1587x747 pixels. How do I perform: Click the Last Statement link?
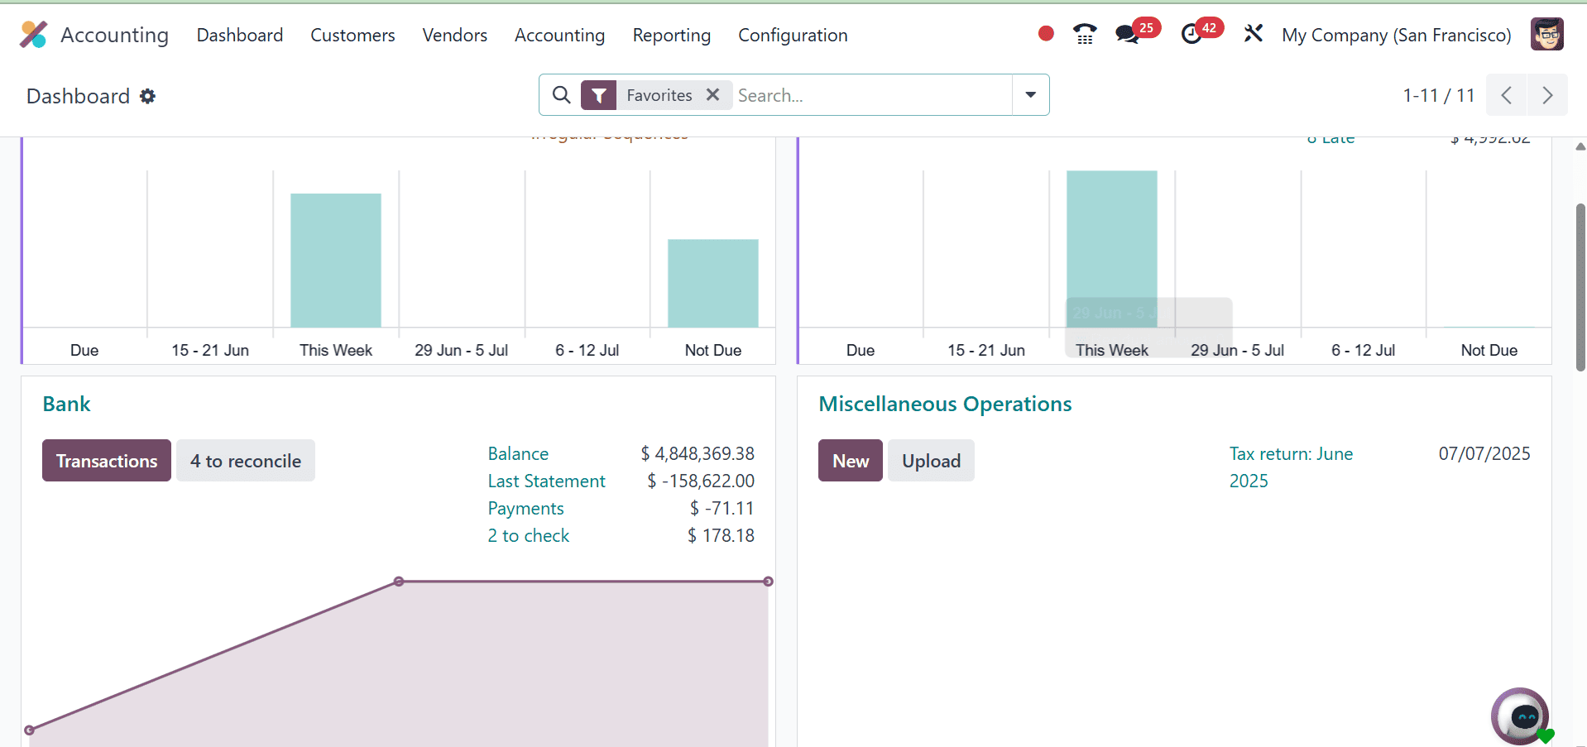(546, 481)
